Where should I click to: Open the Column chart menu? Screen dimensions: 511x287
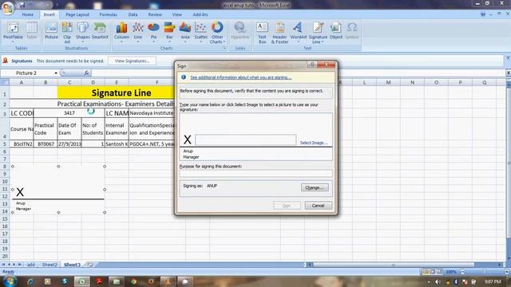(121, 33)
